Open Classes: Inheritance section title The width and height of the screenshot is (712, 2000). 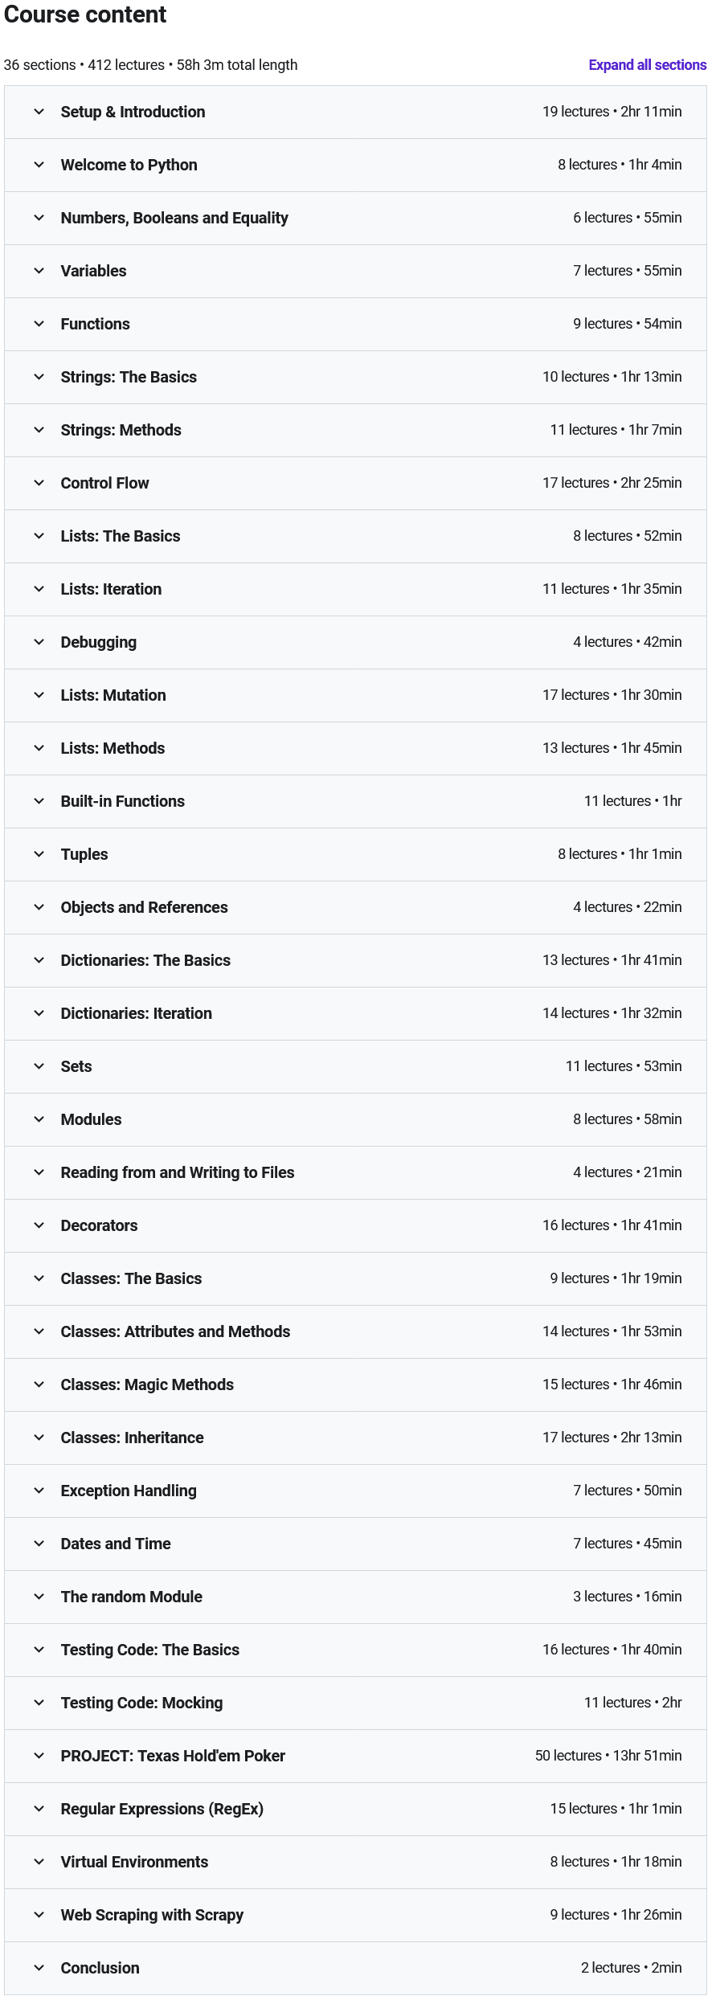[x=132, y=1438]
